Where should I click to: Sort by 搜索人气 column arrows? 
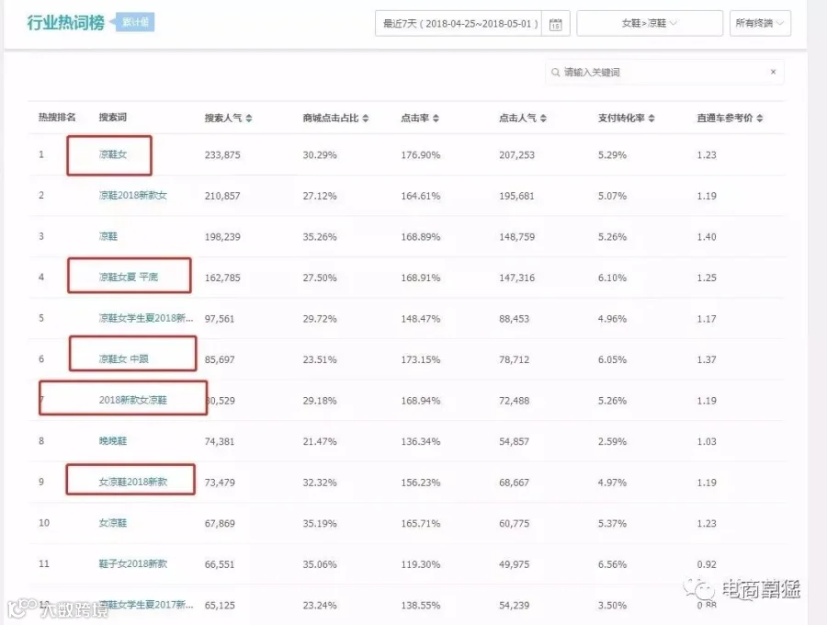pyautogui.click(x=249, y=119)
